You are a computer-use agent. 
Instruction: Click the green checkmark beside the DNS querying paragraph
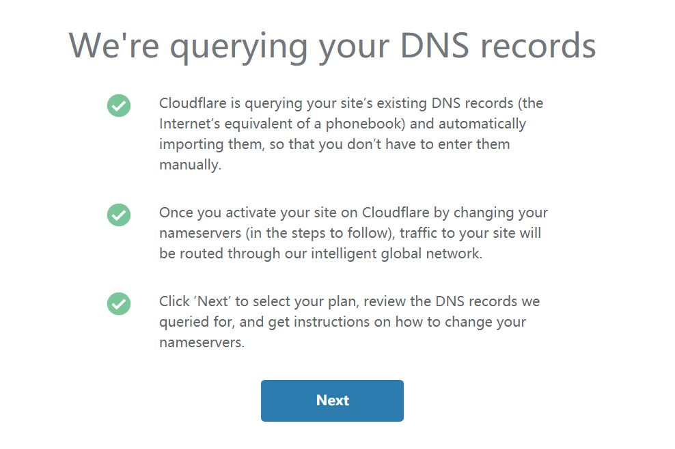coord(119,105)
